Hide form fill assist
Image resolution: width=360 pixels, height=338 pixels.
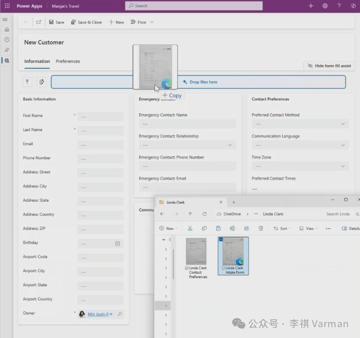pyautogui.click(x=329, y=66)
